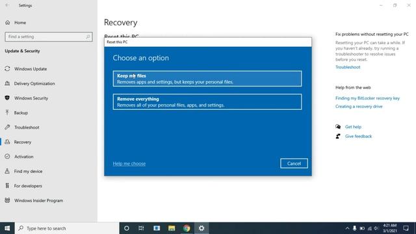This screenshot has width=416, height=234.
Task: Click the Windows Security shield icon
Action: point(7,98)
